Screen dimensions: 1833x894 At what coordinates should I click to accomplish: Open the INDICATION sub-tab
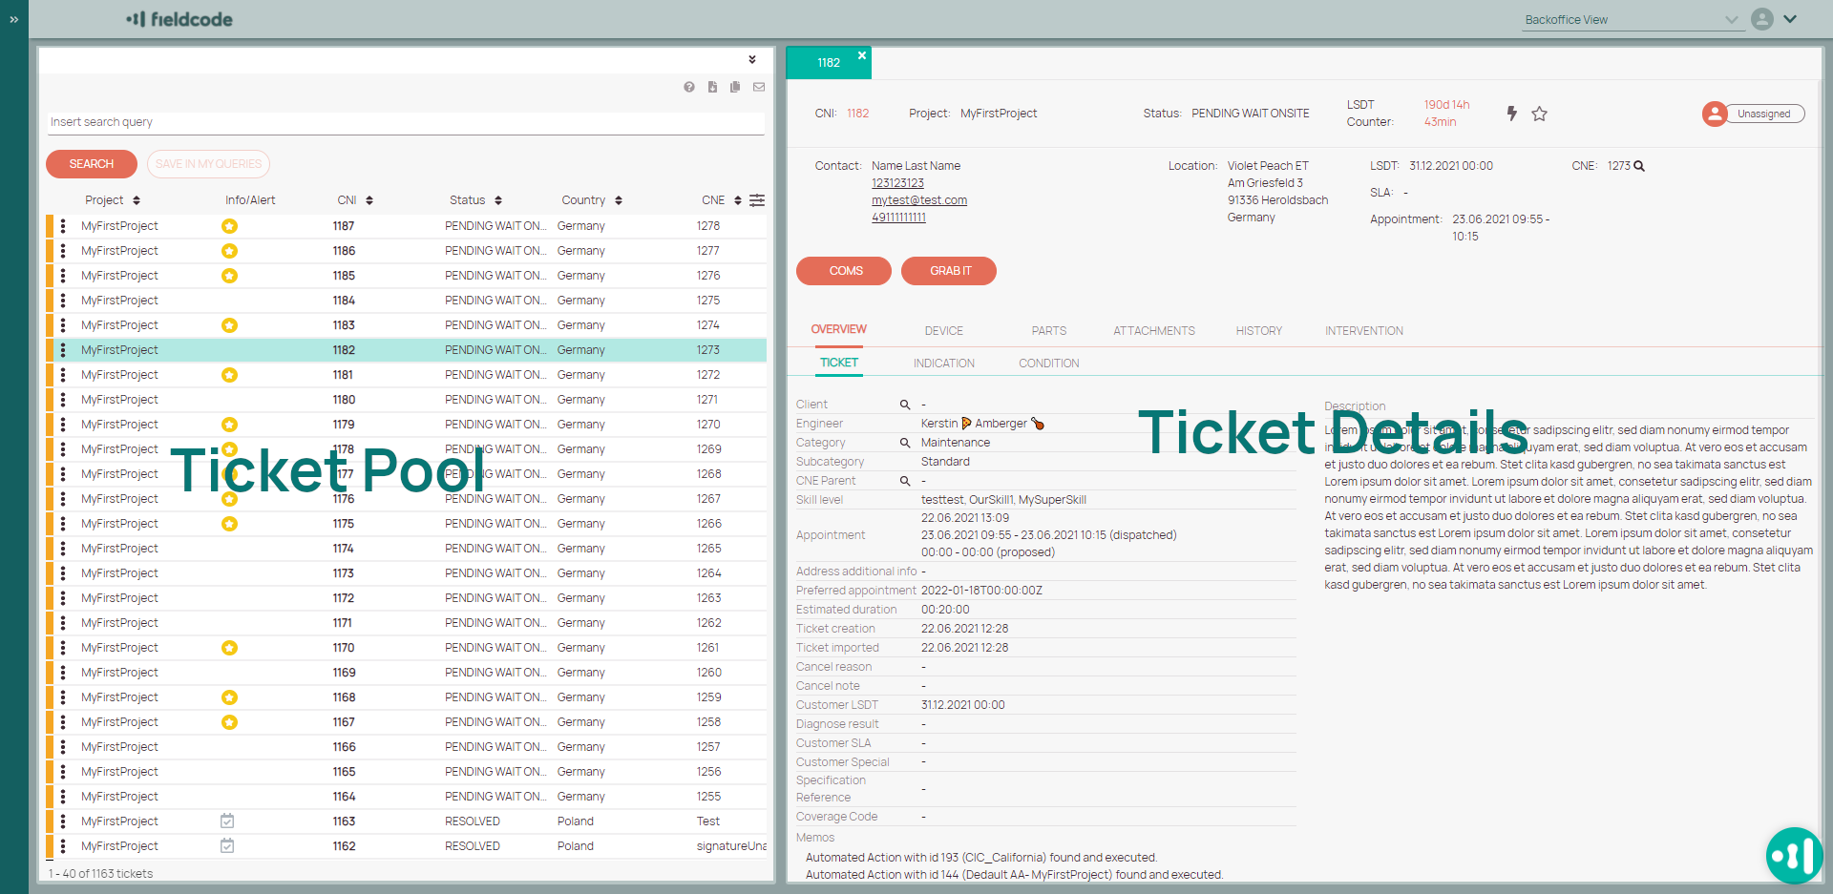(x=943, y=363)
